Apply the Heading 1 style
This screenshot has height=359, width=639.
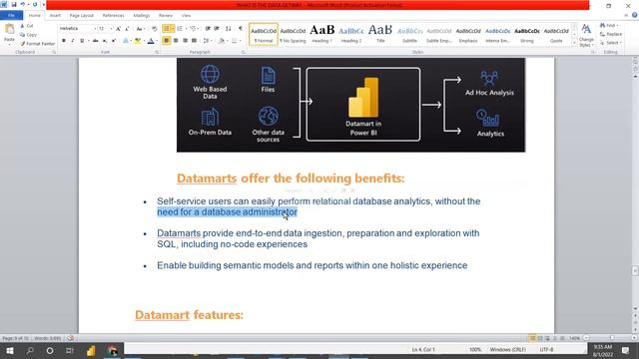pos(321,35)
